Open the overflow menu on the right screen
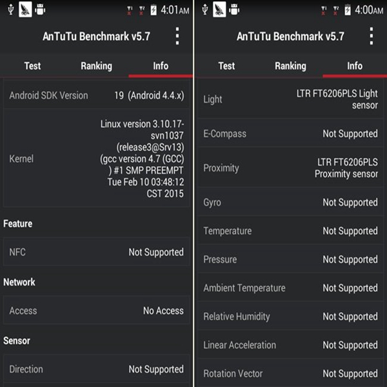Viewport: 387px width, 387px height. click(x=371, y=36)
